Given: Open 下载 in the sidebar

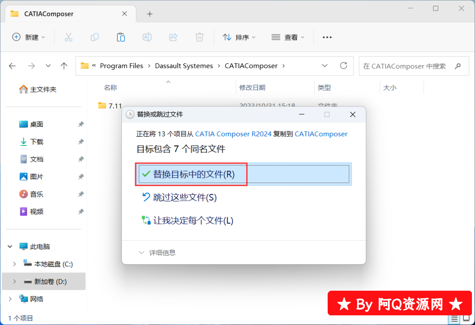Looking at the screenshot, I should [x=31, y=142].
